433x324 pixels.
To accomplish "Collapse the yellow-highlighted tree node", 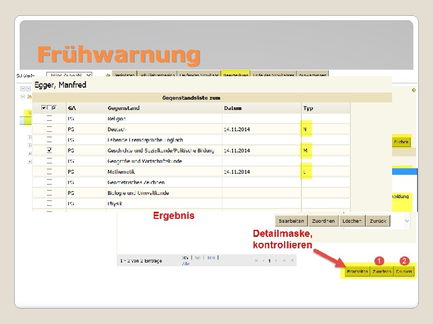I will pyautogui.click(x=29, y=113).
